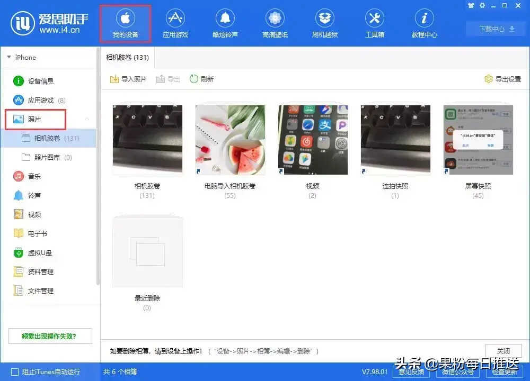Image resolution: width=530 pixels, height=381 pixels.
Task: Open the 屏幕快照 album thumbnail
Action: pyautogui.click(x=478, y=140)
